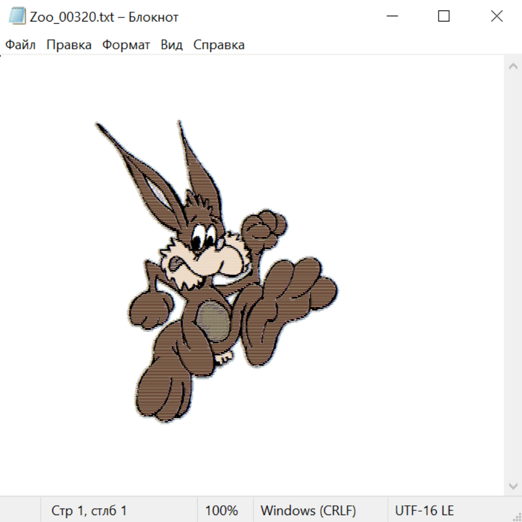Open the Правка menu
522x522 pixels.
pyautogui.click(x=69, y=45)
